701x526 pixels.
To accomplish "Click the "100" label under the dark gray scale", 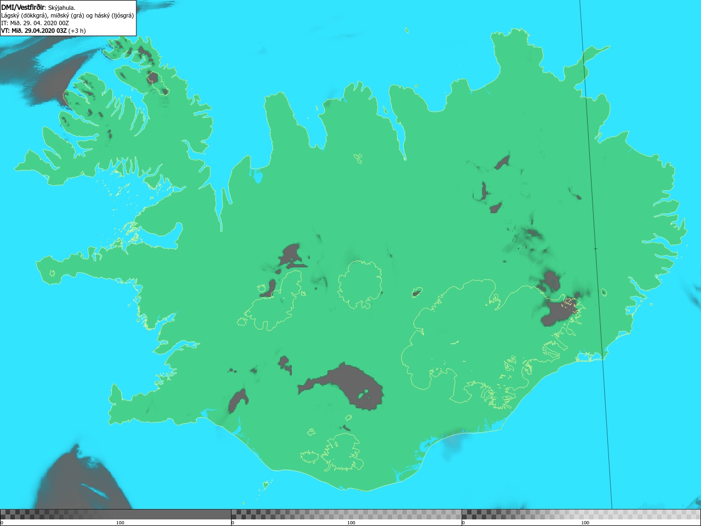I will [120, 523].
